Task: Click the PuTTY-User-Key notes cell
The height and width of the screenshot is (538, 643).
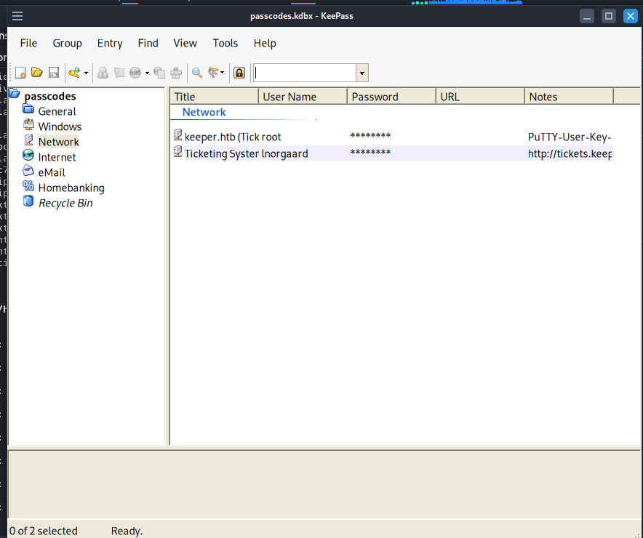Action: pyautogui.click(x=570, y=137)
